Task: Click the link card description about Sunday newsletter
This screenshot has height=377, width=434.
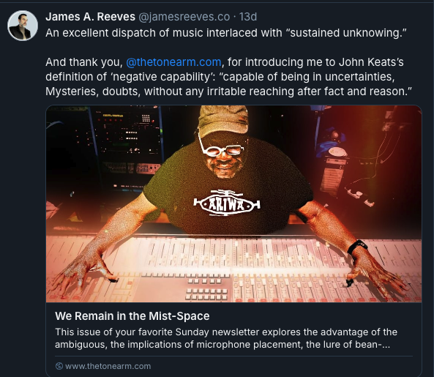Action: click(226, 338)
